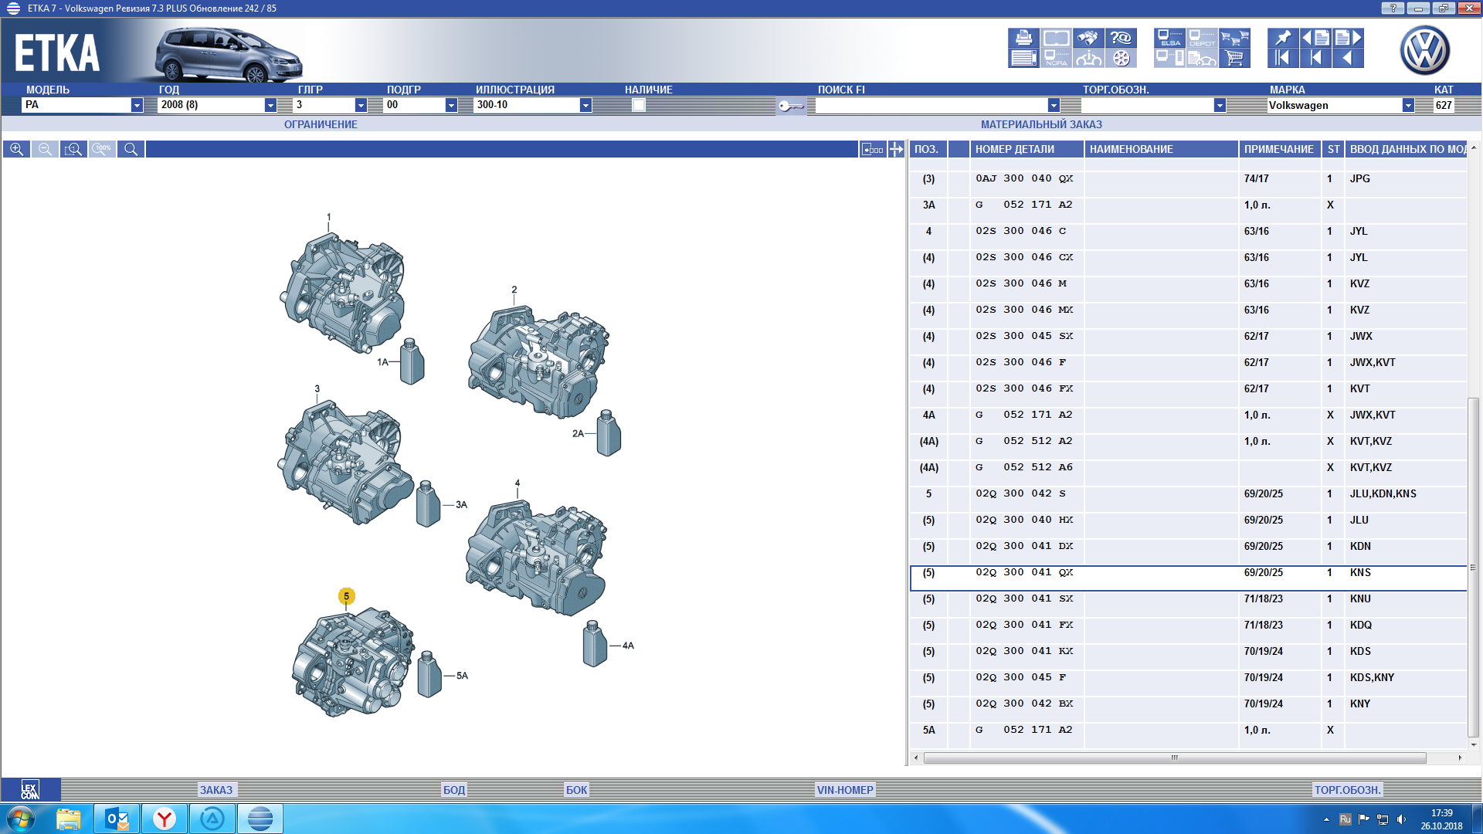Click the plain back triangle arrow
The height and width of the screenshot is (834, 1483).
point(1348,58)
